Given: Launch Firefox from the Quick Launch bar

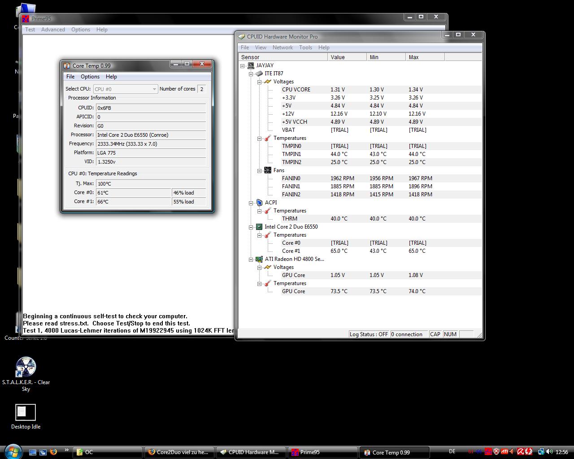Looking at the screenshot, I should 53,452.
